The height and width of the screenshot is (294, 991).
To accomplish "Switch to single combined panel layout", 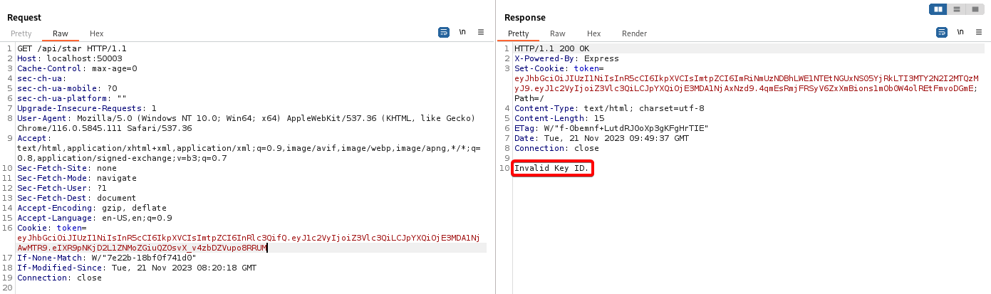I will click(975, 9).
